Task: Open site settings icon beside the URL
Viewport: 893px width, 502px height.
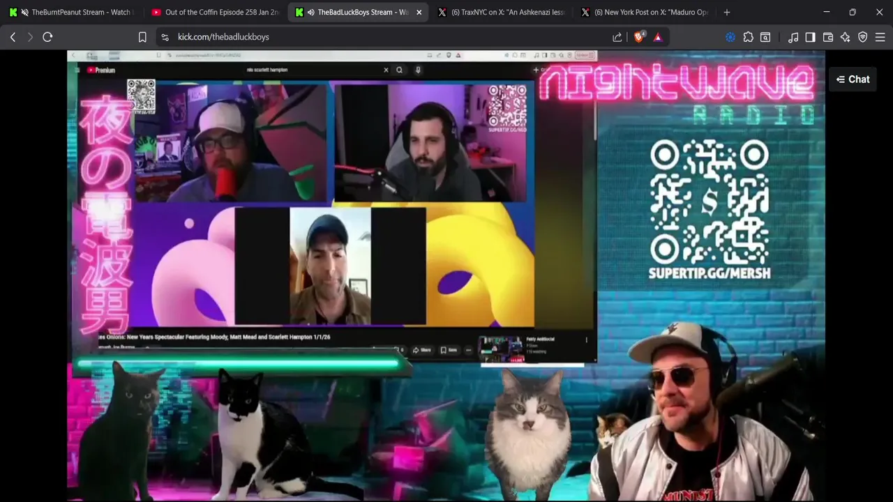Action: tap(165, 37)
